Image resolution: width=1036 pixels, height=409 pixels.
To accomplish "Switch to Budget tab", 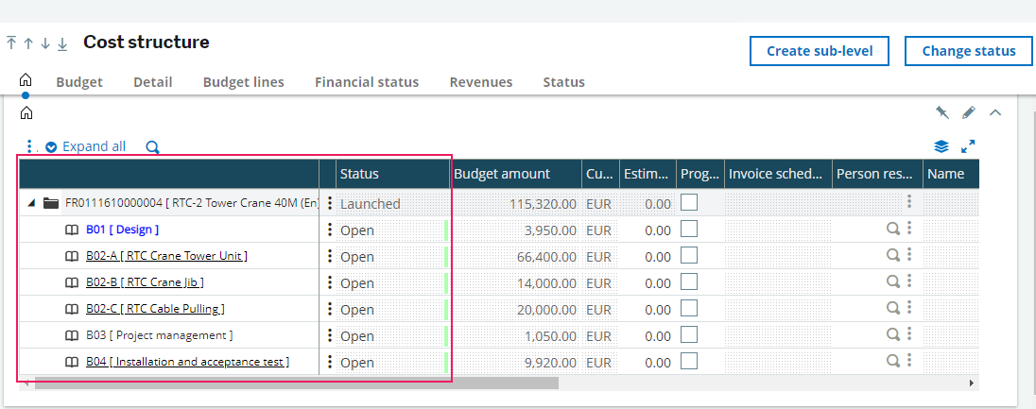I will click(79, 82).
